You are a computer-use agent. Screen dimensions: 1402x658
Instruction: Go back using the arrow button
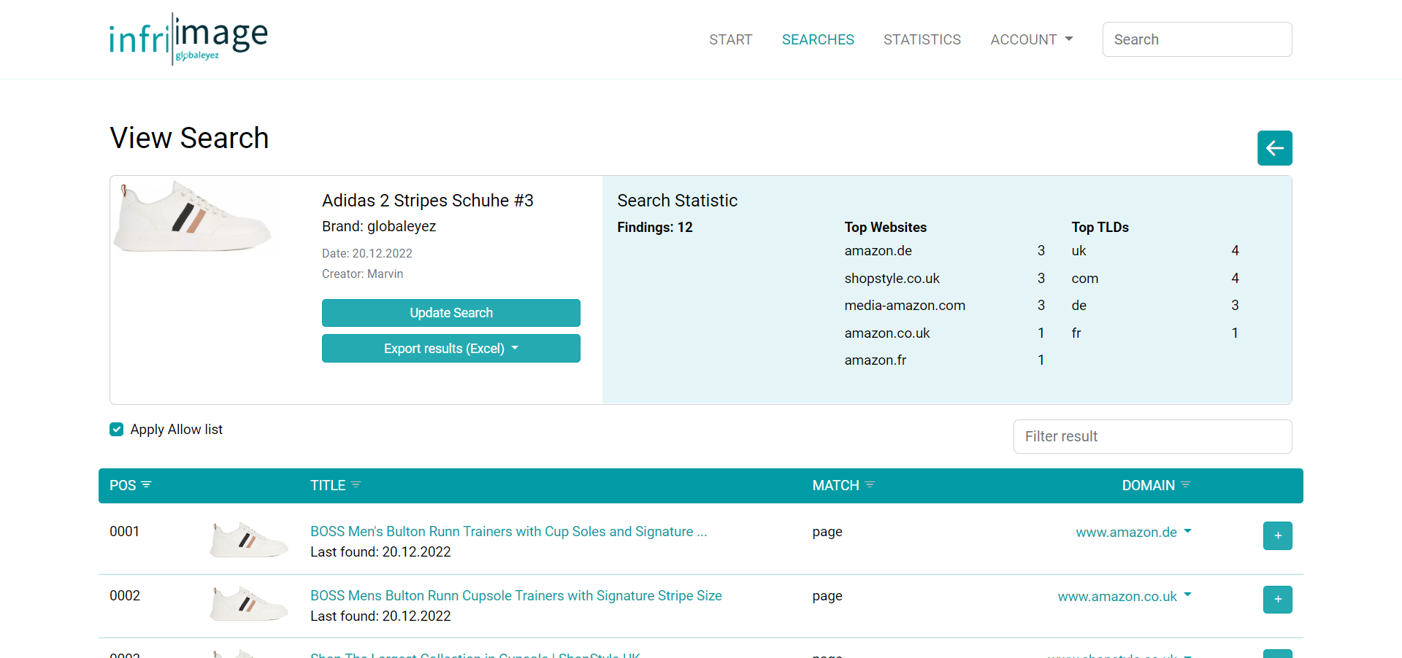[x=1274, y=148]
